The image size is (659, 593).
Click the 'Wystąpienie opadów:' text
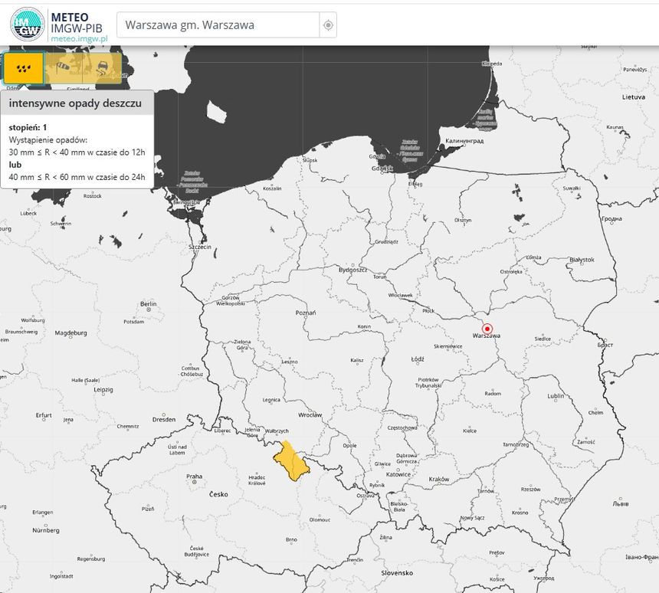click(48, 140)
